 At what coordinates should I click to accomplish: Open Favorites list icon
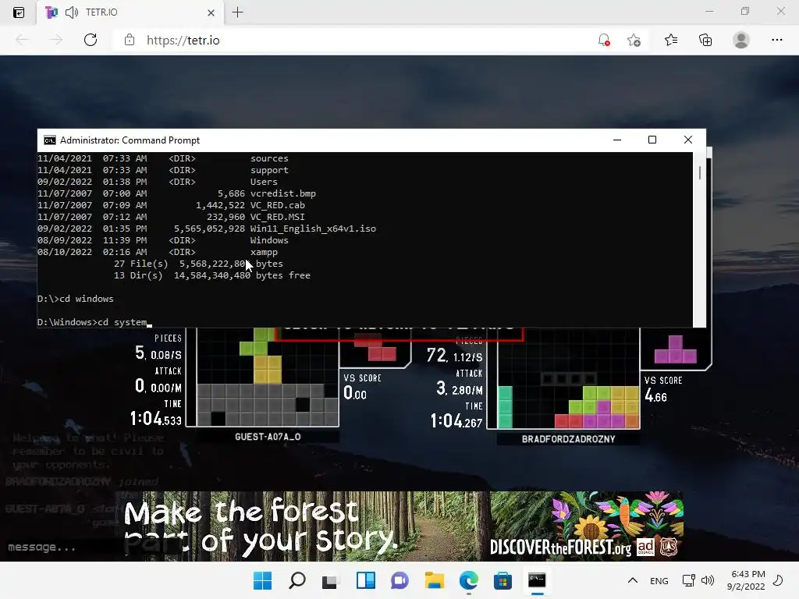(x=671, y=40)
